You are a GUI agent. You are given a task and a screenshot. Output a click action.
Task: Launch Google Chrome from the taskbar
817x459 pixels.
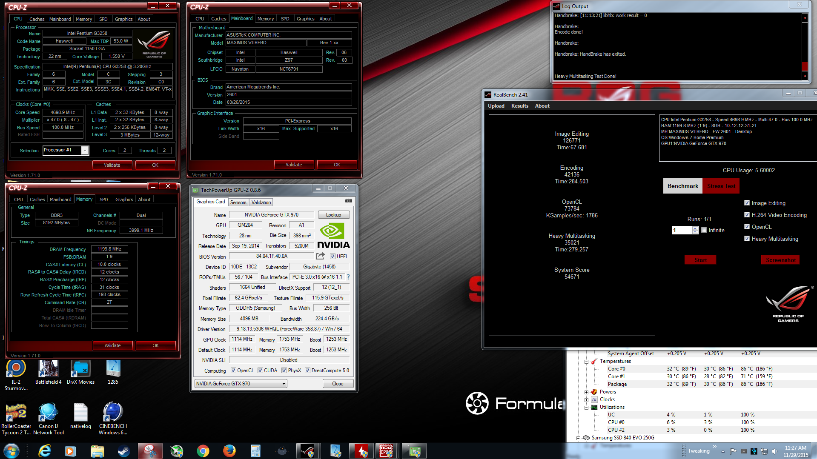pyautogui.click(x=203, y=451)
